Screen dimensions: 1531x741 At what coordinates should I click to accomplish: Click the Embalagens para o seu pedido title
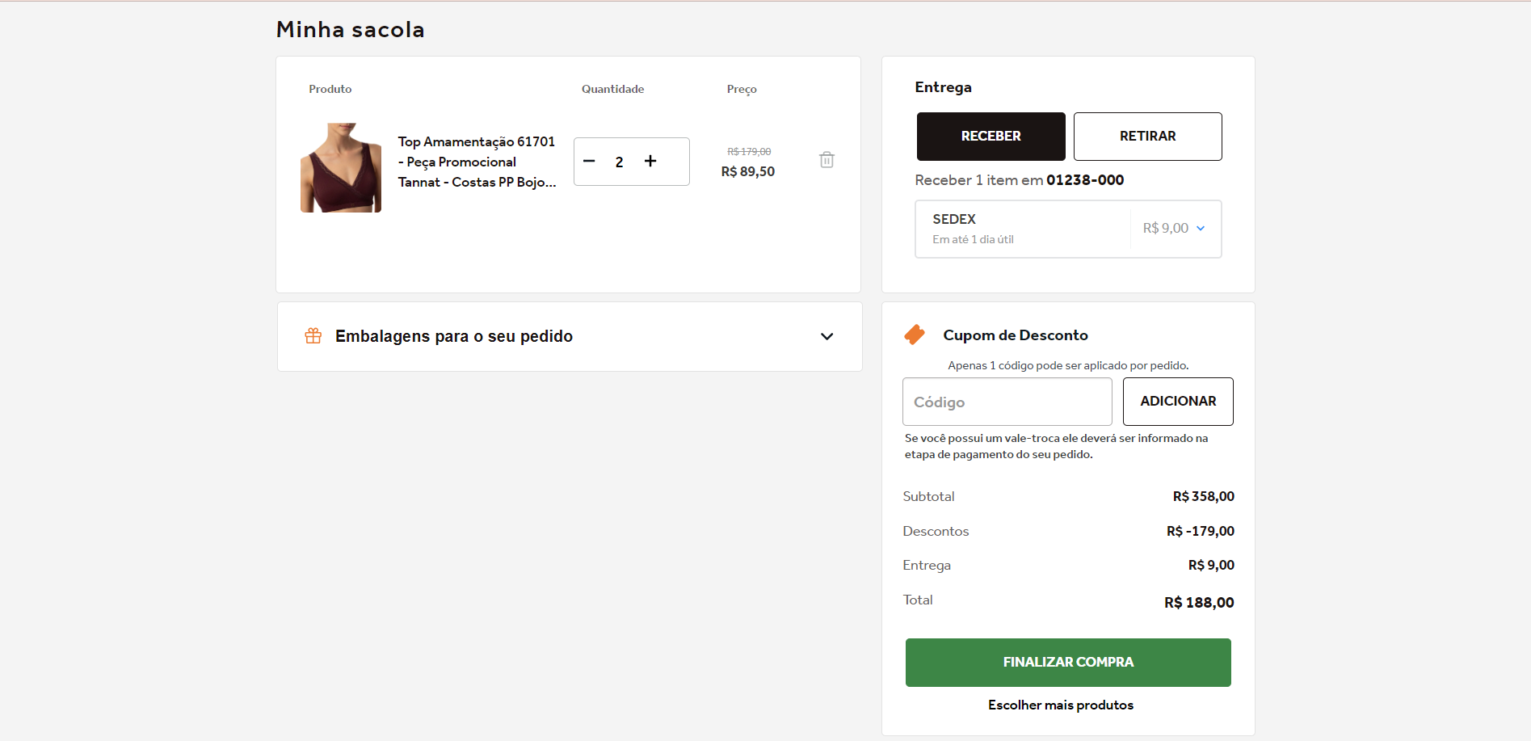click(x=454, y=336)
